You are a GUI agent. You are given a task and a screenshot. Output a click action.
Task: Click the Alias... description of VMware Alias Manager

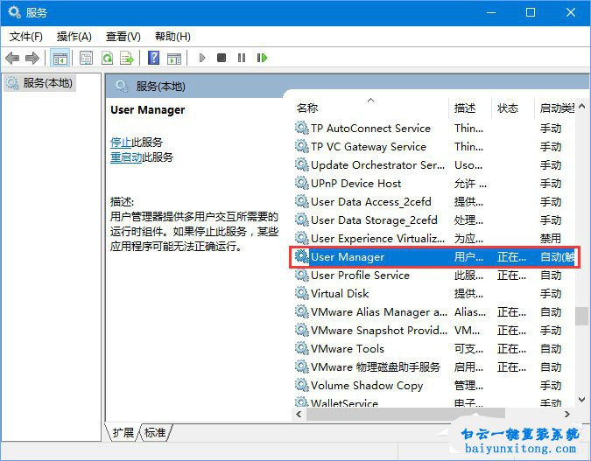[x=470, y=311]
